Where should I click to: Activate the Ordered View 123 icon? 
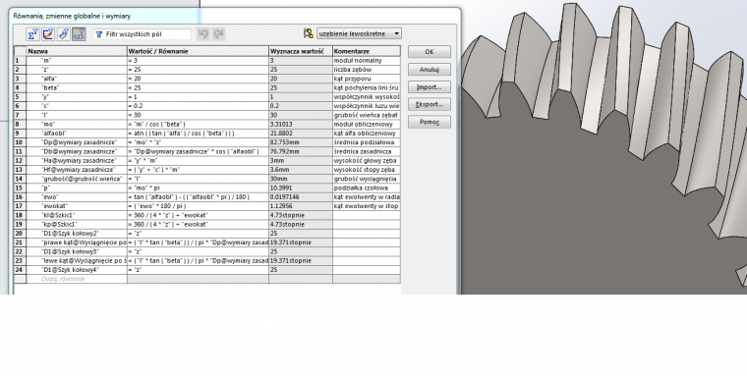[x=79, y=34]
